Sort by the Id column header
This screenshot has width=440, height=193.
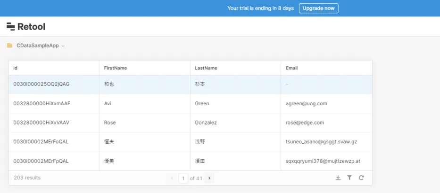tap(16, 68)
